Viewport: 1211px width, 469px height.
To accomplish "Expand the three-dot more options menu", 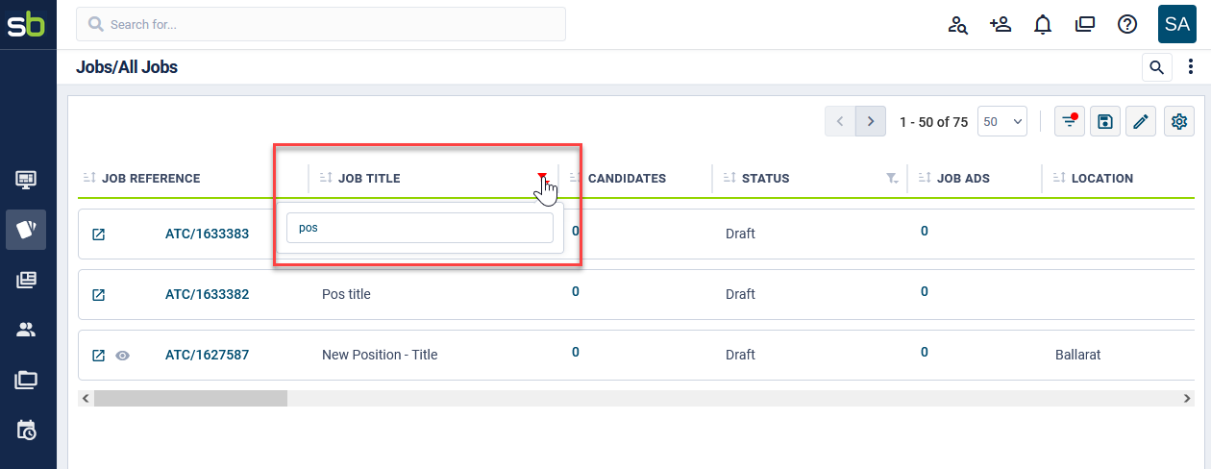I will [1192, 67].
